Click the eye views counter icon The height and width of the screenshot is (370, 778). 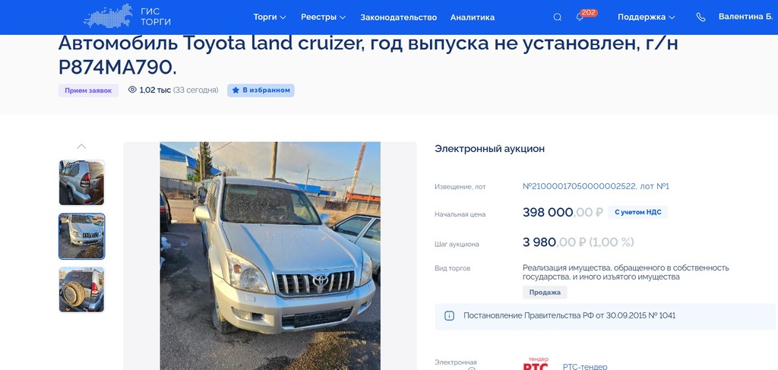(132, 90)
